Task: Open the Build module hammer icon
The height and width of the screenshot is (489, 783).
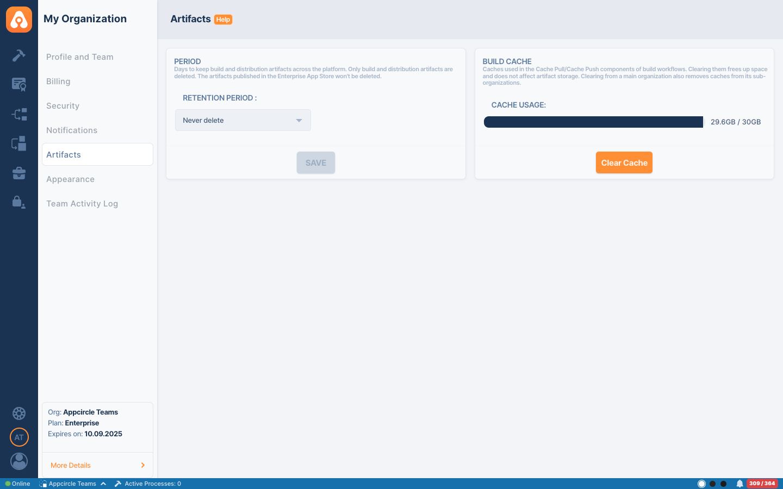Action: point(19,55)
